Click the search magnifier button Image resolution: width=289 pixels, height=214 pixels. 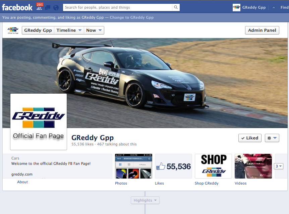[x=176, y=7]
